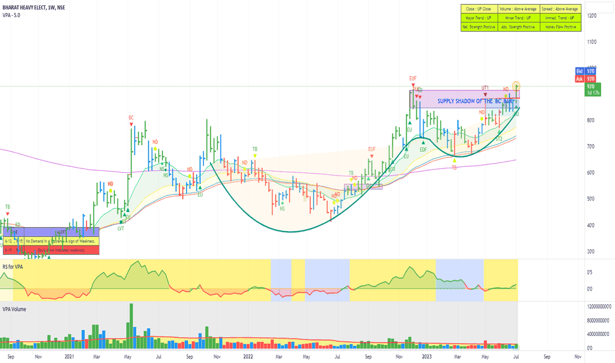Click the VPA Volume pane title
This screenshot has width=615, height=363.
click(14, 310)
